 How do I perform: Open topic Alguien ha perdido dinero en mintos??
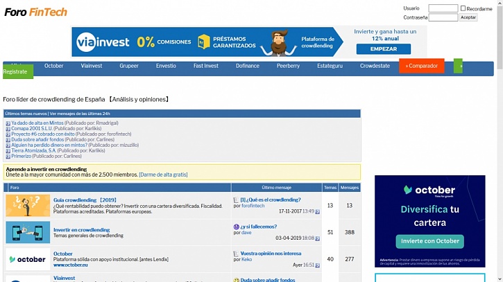(49, 146)
